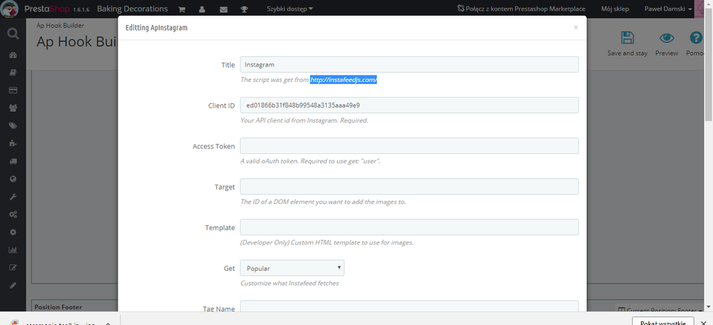The width and height of the screenshot is (713, 325).
Task: Open the dashboard gauge icon in sidebar
Action: 13,56
